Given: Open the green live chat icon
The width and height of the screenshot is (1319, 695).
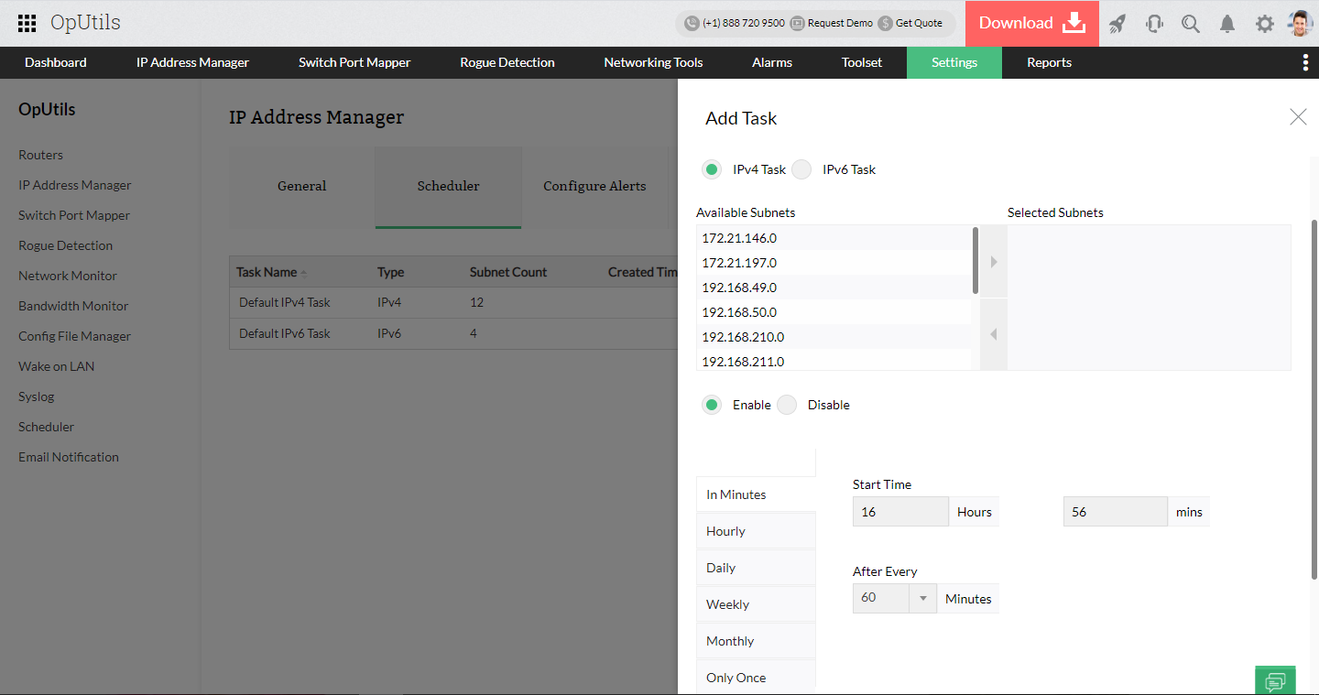Looking at the screenshot, I should [1275, 680].
